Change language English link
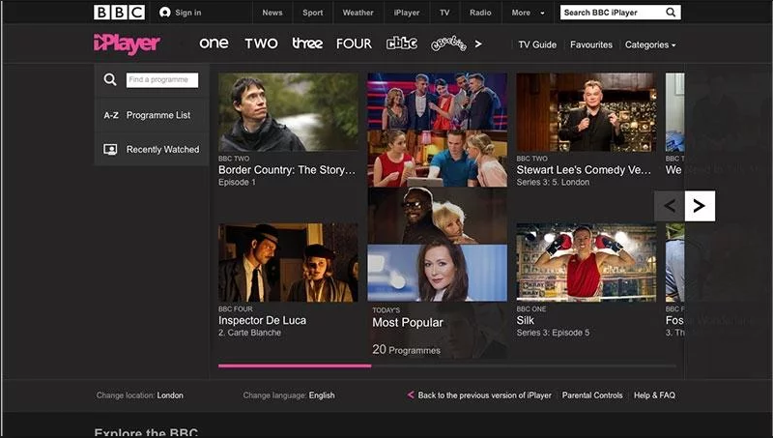Viewport: 773px width, 438px height. [x=322, y=395]
